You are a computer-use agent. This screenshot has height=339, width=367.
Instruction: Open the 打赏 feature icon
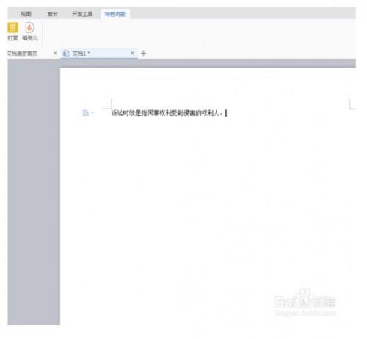coord(12,28)
